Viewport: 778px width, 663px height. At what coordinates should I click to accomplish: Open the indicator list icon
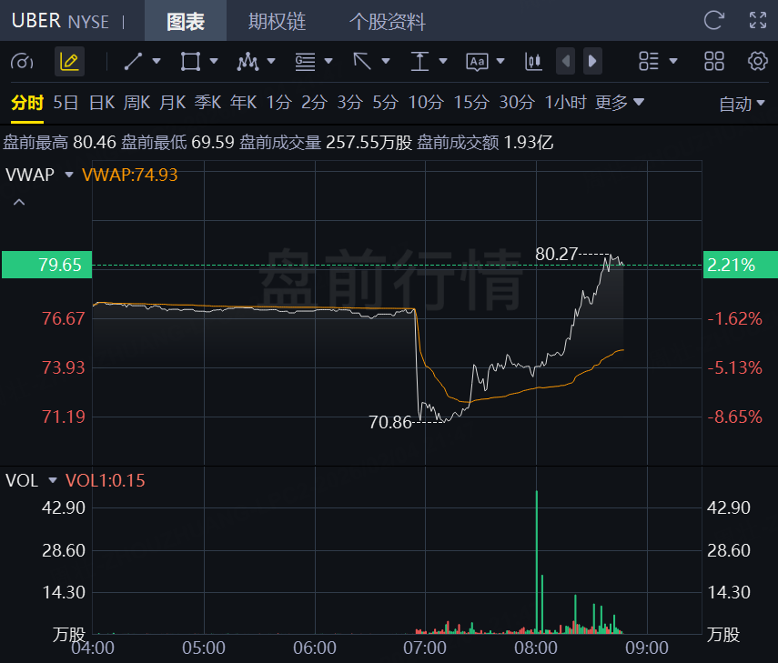(x=649, y=62)
